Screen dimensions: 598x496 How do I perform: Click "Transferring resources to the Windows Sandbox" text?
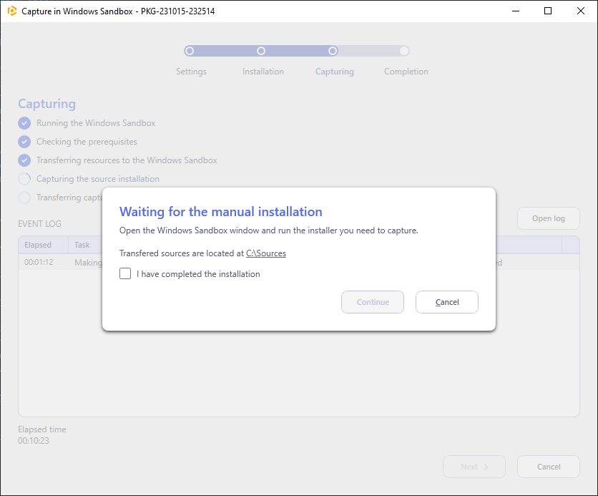click(x=127, y=160)
